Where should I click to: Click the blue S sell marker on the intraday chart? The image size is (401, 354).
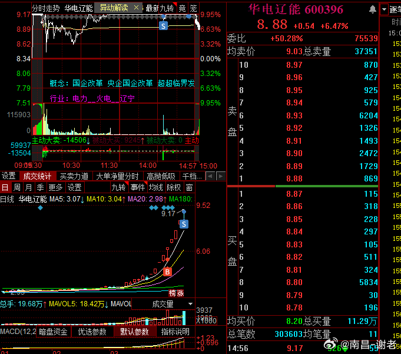tap(164, 26)
